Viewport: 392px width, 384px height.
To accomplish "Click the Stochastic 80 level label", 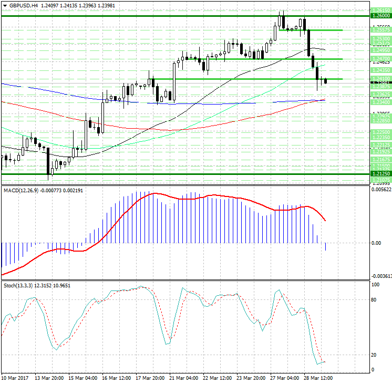I will [x=374, y=300].
